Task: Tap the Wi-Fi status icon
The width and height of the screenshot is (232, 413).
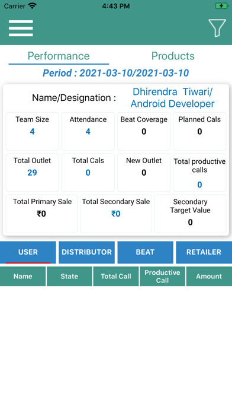Action: click(33, 6)
